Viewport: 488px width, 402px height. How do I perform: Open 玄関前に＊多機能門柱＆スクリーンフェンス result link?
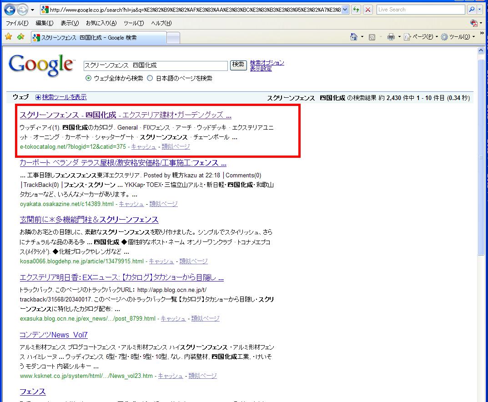click(x=89, y=220)
